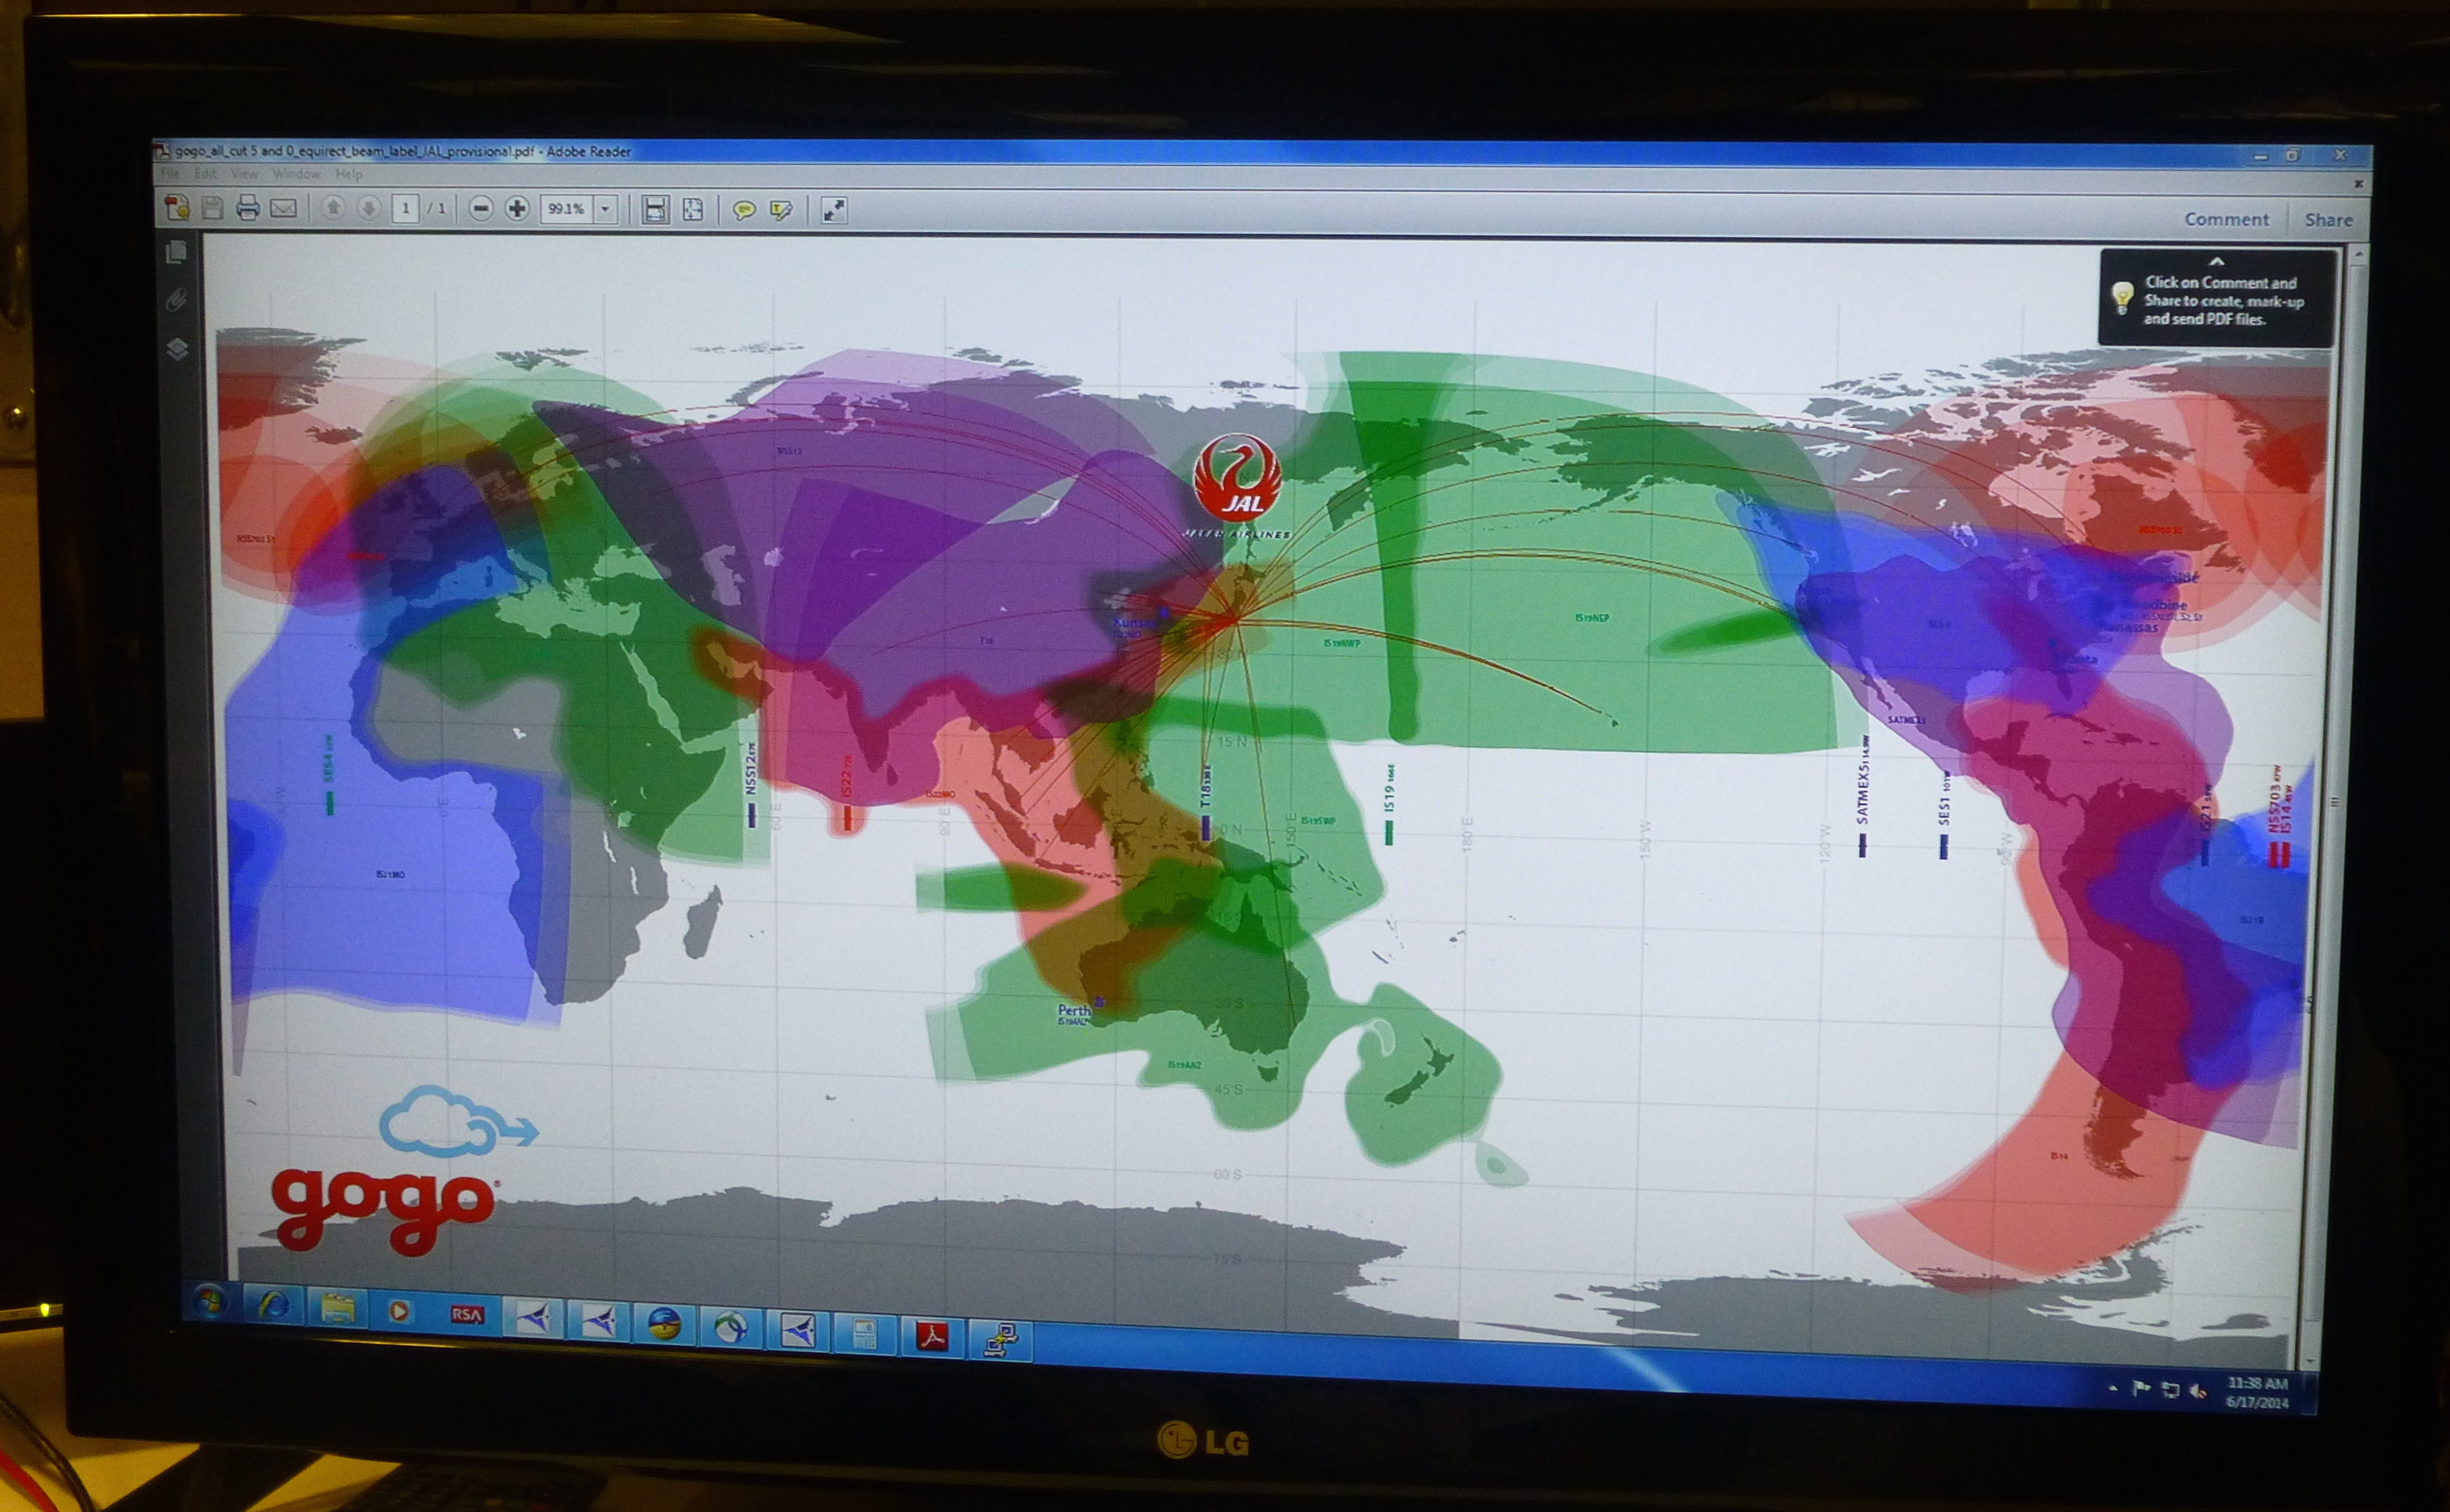Click the taskbar clock showing 11:38 AM

point(2258,1393)
